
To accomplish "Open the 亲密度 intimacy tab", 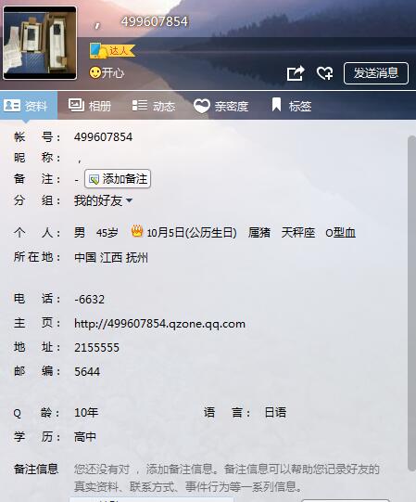I will tap(221, 106).
